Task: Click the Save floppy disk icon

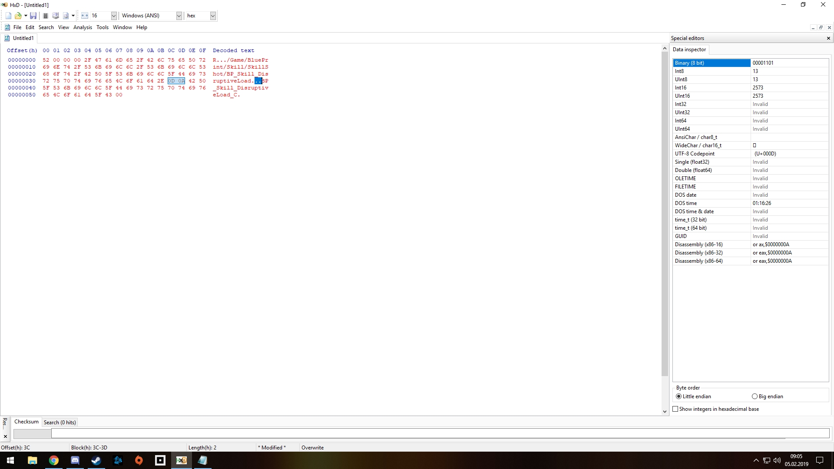Action: pos(33,16)
